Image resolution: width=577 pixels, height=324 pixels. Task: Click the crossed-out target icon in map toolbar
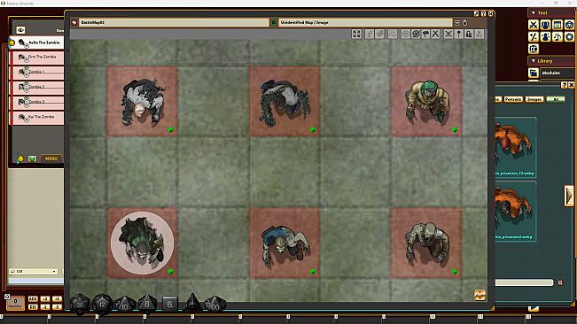pos(416,35)
